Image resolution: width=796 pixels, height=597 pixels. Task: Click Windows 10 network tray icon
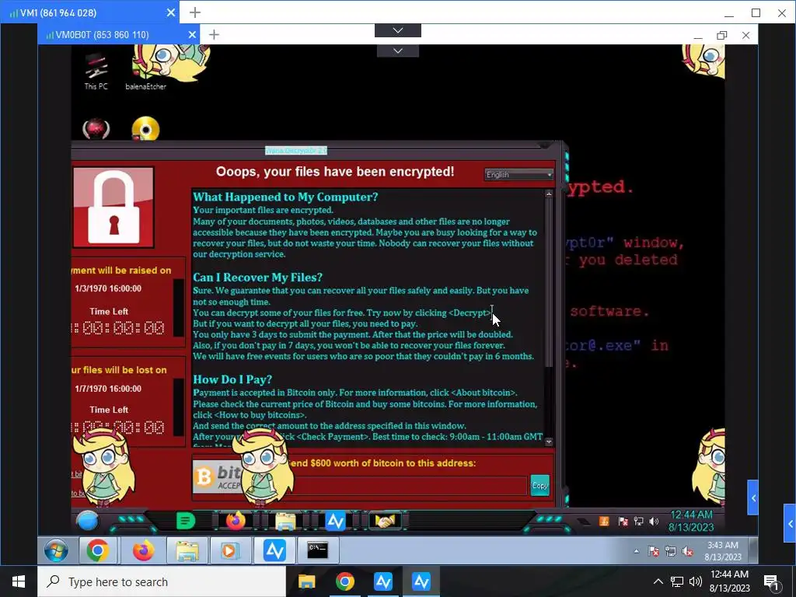point(677,581)
